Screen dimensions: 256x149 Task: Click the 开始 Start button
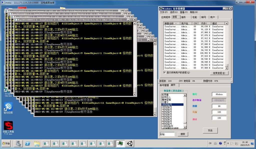tap(6, 144)
